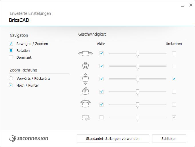Click up/down speed slider handle
This screenshot has height=147, width=195.
tap(138, 79)
